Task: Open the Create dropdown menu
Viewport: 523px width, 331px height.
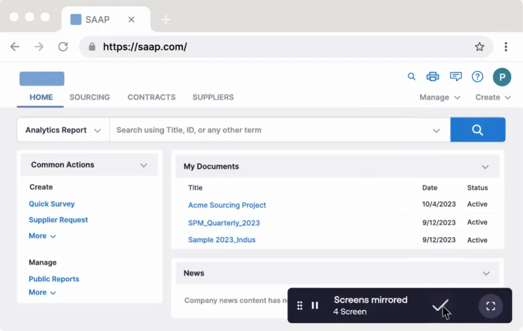Action: pos(492,97)
